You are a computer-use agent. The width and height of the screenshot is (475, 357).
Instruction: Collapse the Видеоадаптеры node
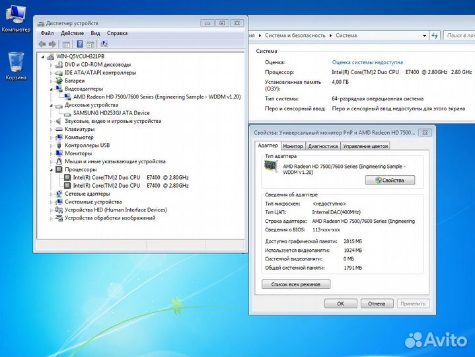pos(51,89)
